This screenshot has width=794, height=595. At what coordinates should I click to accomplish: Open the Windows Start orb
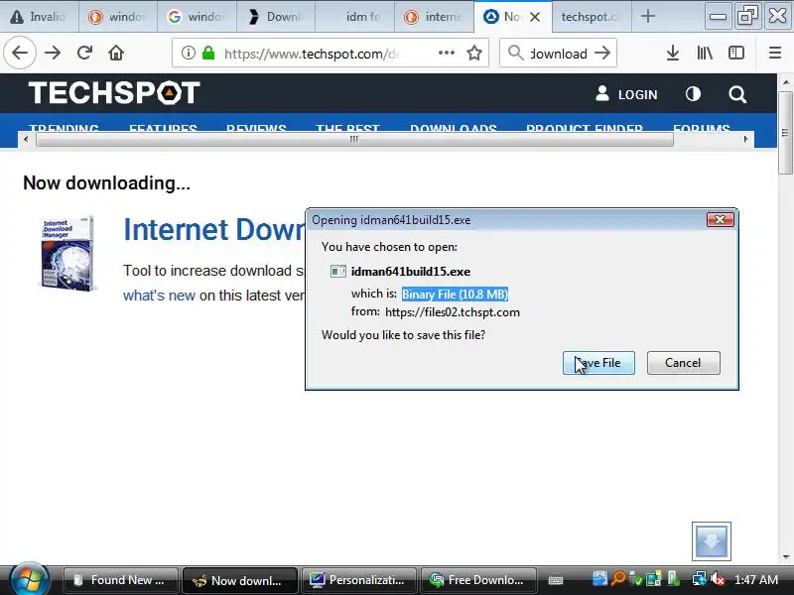(x=29, y=579)
